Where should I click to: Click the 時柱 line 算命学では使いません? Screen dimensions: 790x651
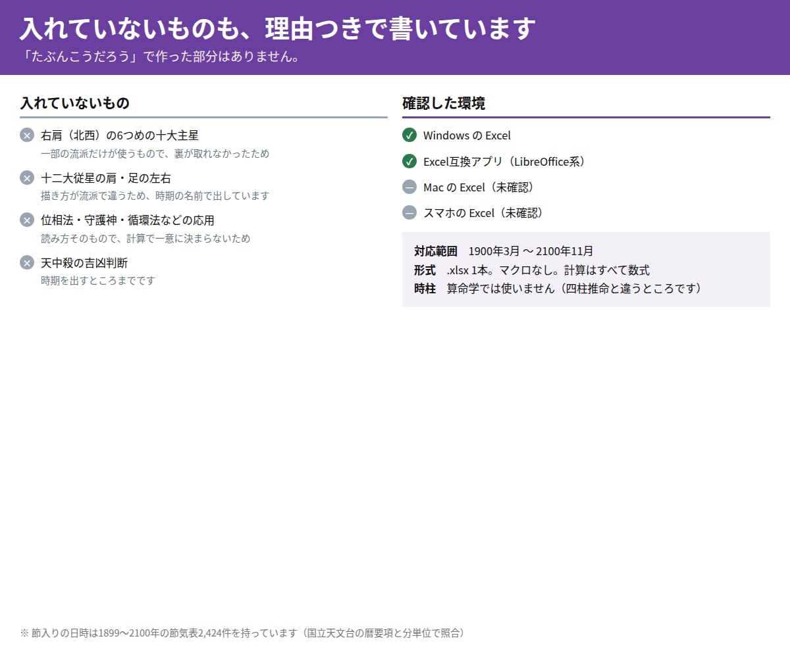click(558, 289)
